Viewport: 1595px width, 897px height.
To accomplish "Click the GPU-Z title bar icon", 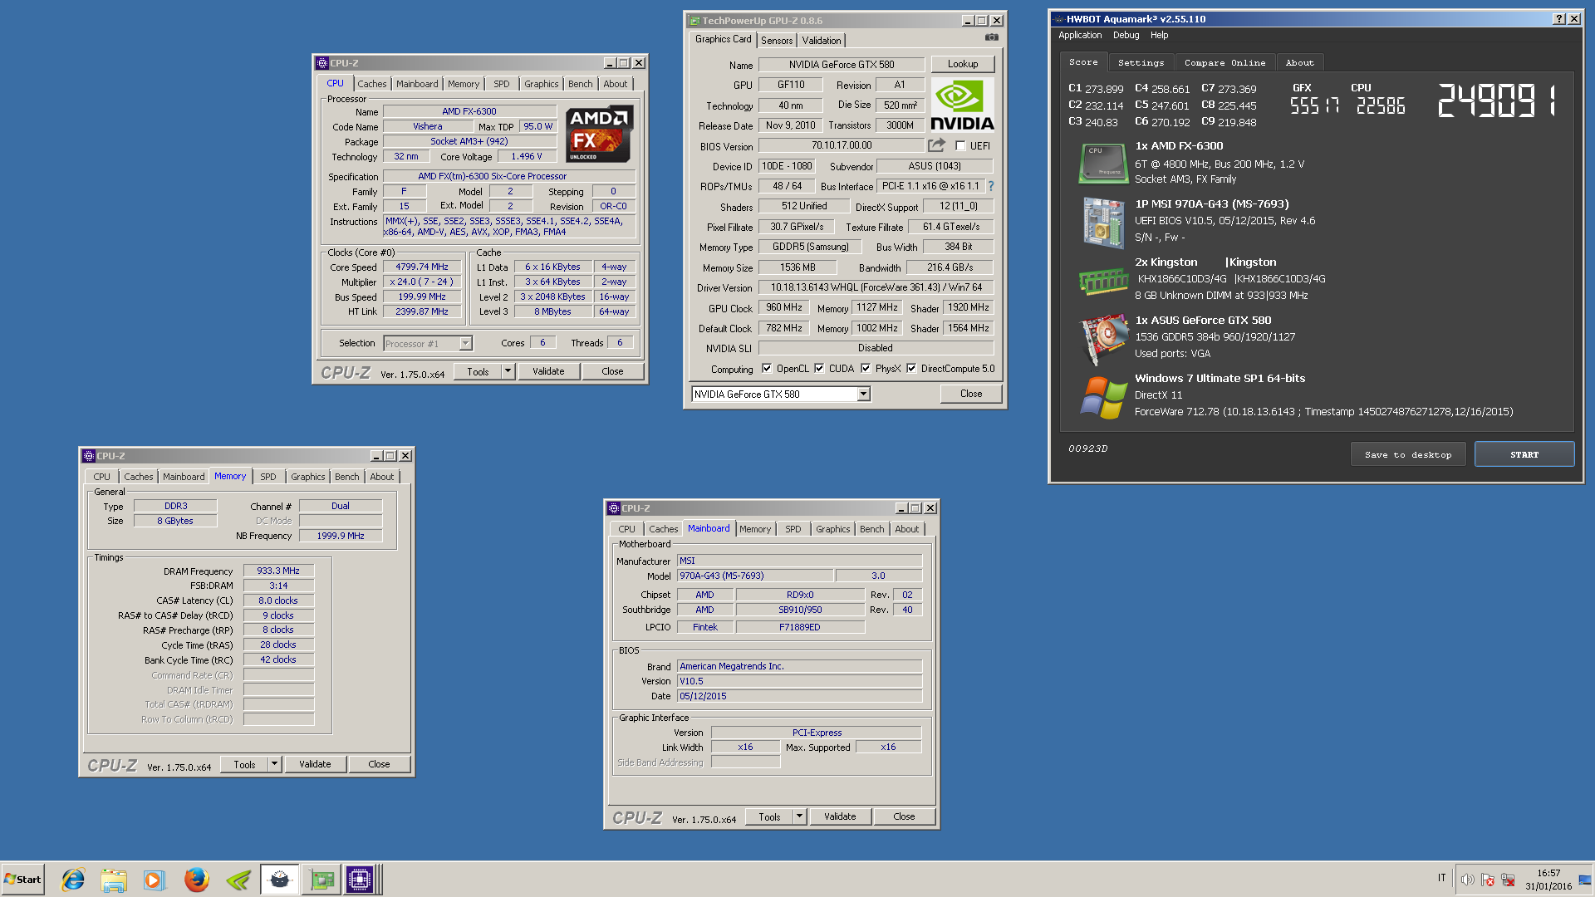I will pos(694,21).
